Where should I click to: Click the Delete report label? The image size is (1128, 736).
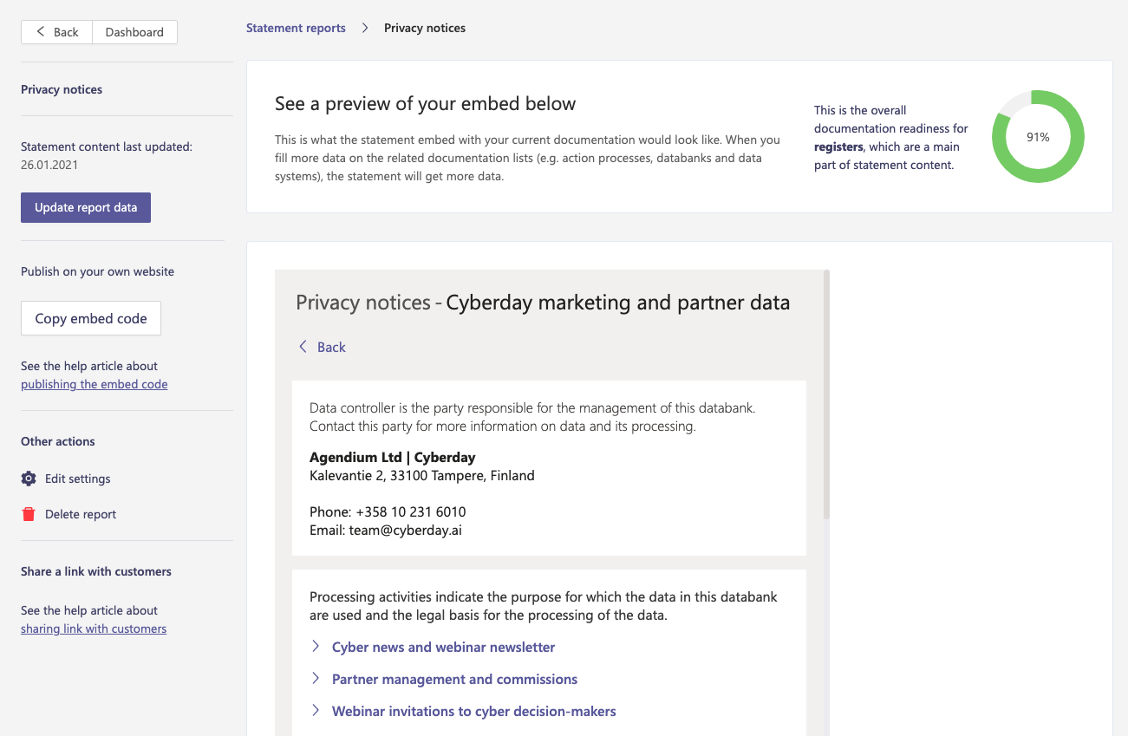81,514
